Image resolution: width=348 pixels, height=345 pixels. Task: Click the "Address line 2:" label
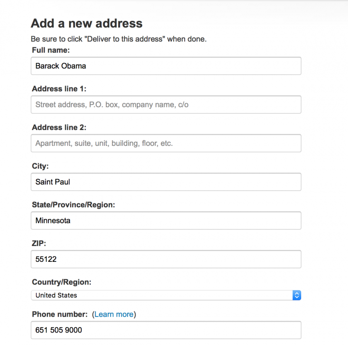point(59,128)
